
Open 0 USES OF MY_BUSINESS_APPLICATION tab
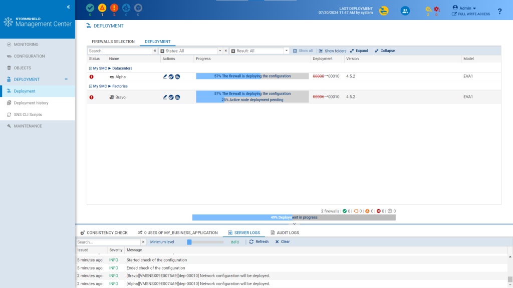click(178, 233)
